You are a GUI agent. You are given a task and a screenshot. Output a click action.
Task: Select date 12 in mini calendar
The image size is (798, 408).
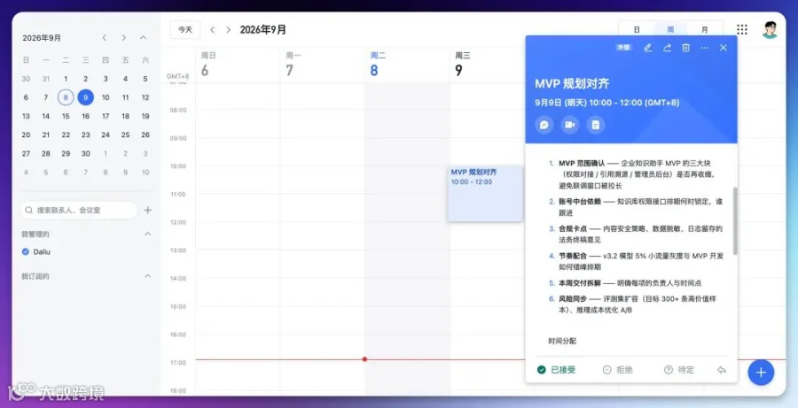pyautogui.click(x=145, y=97)
